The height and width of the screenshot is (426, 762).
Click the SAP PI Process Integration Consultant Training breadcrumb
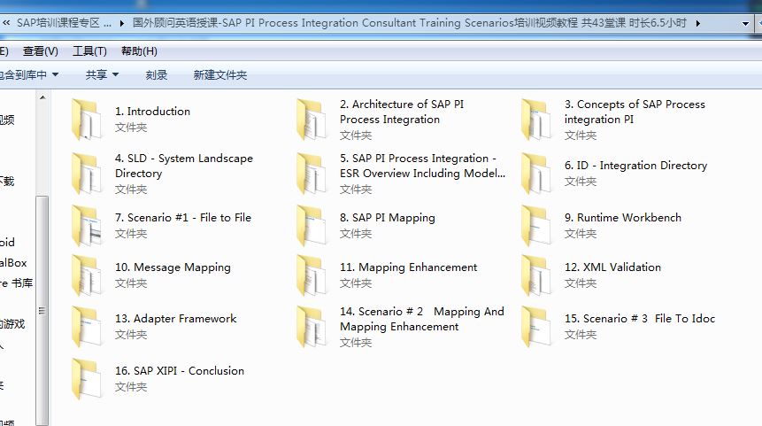409,23
